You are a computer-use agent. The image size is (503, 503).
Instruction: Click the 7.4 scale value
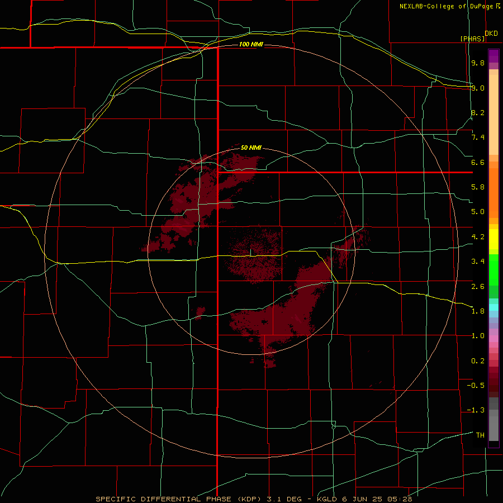pos(478,137)
